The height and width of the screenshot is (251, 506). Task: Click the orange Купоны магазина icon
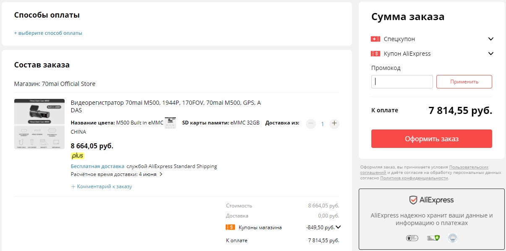230,228
